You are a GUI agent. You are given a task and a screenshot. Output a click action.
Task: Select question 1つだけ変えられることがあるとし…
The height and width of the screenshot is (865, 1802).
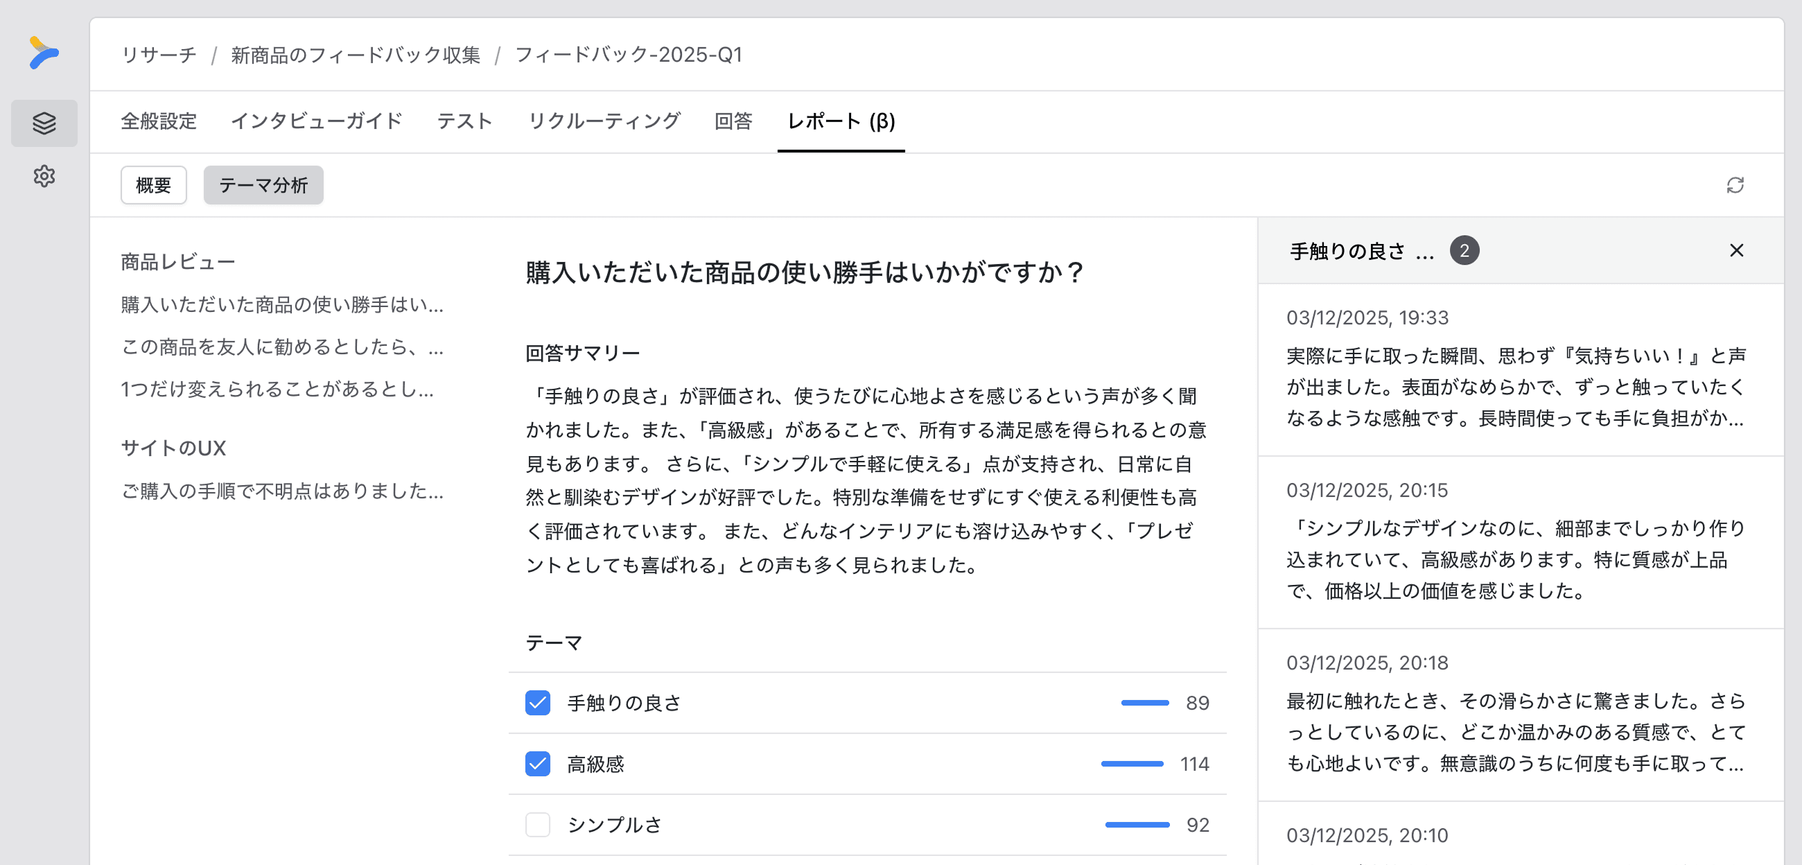point(277,388)
